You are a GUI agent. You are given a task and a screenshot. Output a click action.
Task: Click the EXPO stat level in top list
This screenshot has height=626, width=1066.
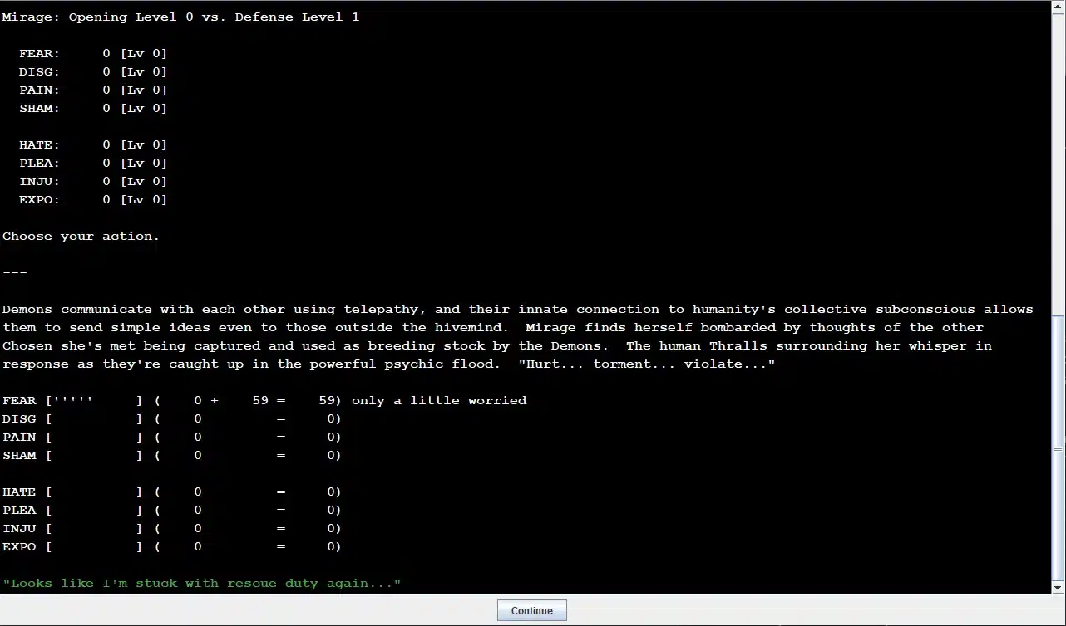pos(143,200)
